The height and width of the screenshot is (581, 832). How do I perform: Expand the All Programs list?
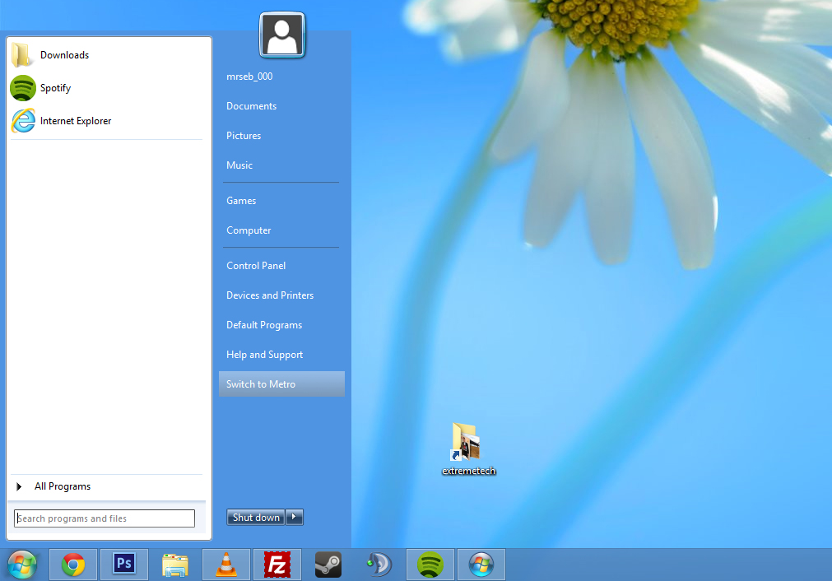(x=62, y=486)
